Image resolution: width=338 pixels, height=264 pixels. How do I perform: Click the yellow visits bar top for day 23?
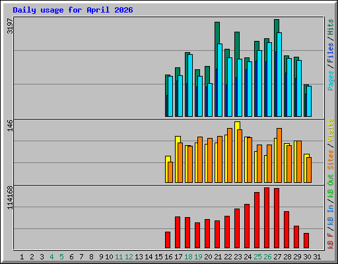pyautogui.click(x=237, y=125)
